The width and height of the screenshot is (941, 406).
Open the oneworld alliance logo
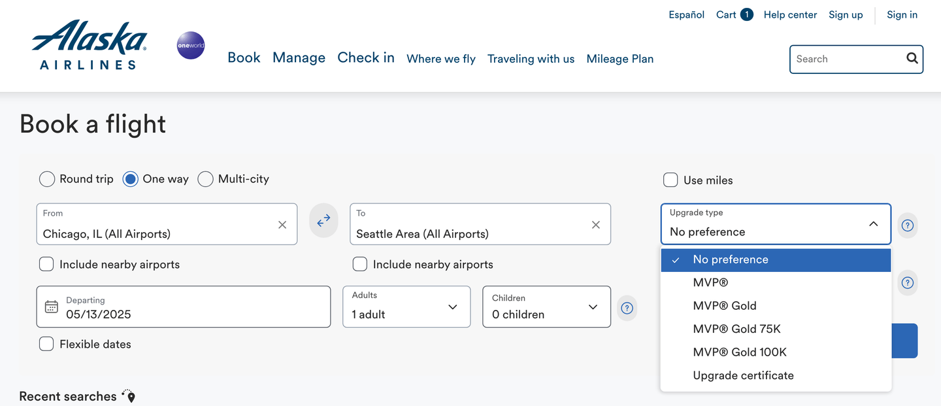coord(191,46)
